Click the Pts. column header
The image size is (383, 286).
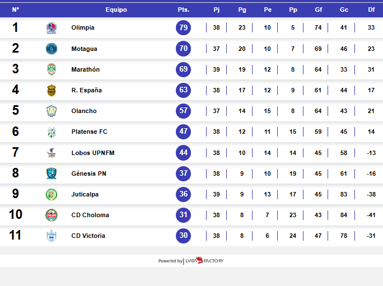click(x=184, y=10)
